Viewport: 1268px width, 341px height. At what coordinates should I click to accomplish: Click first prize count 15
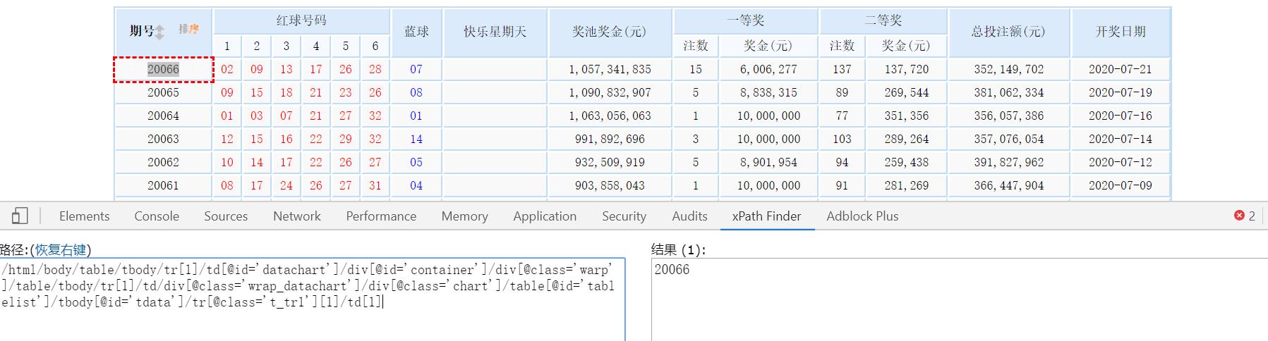pos(696,69)
